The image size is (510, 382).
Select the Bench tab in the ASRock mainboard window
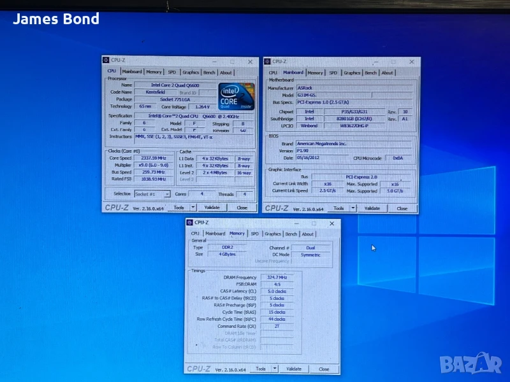[371, 73]
